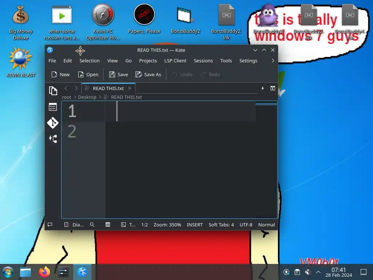Click the Desktop breadcrumb segment
The image size is (373, 280).
pos(87,97)
